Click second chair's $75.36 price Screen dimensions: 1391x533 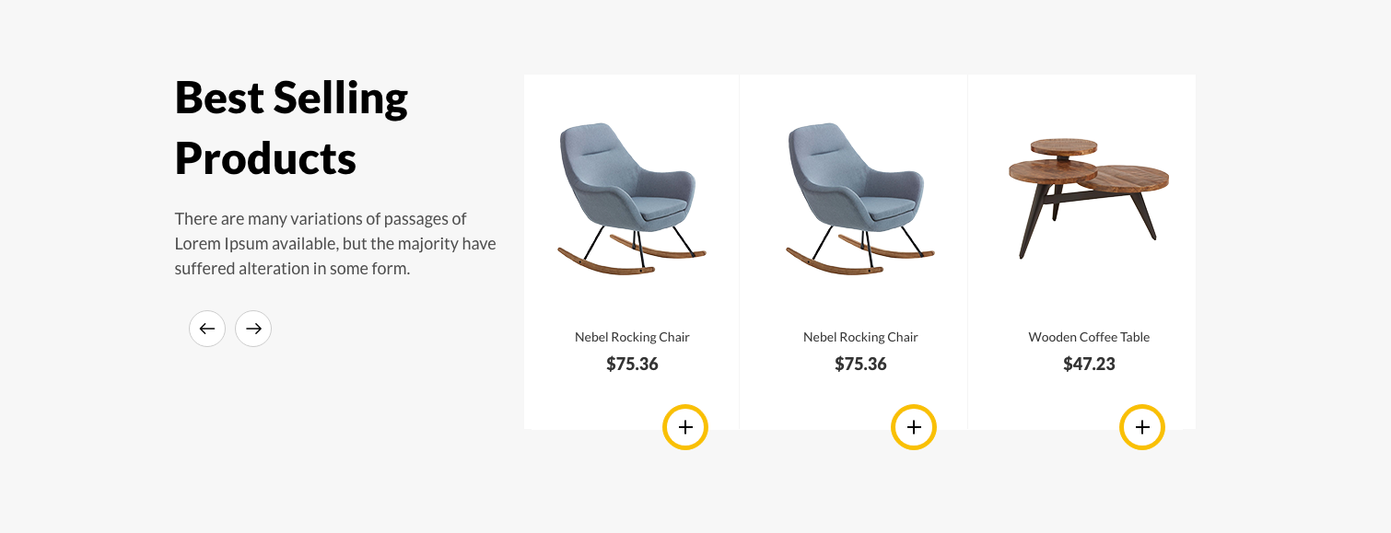coord(860,364)
